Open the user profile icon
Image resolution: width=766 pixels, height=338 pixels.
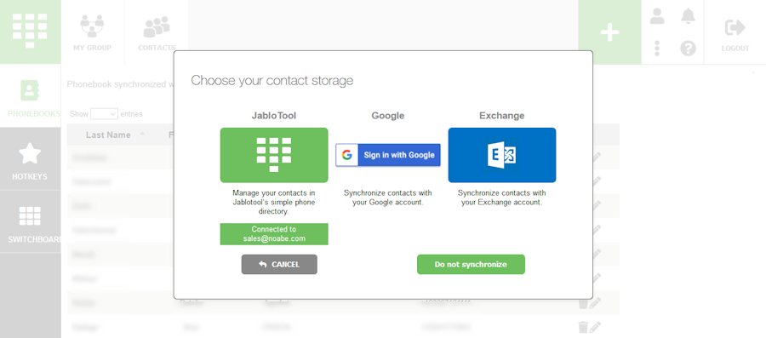click(657, 16)
